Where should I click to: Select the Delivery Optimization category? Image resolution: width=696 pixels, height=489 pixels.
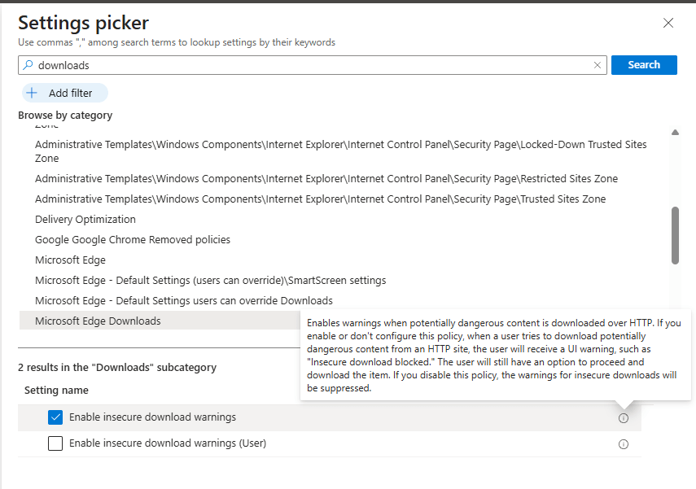coord(85,220)
